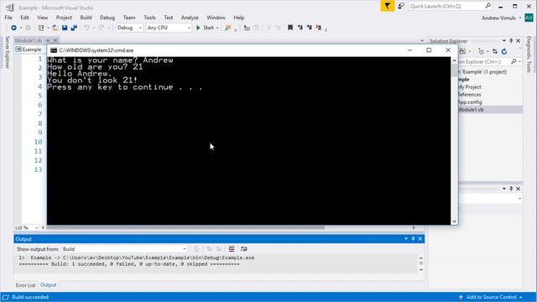
Task: Open Solution Explorer window options dropdown
Action: [x=503, y=41]
